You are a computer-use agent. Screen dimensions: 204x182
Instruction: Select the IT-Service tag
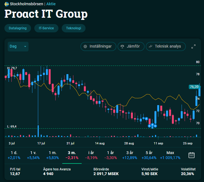[x=46, y=28]
